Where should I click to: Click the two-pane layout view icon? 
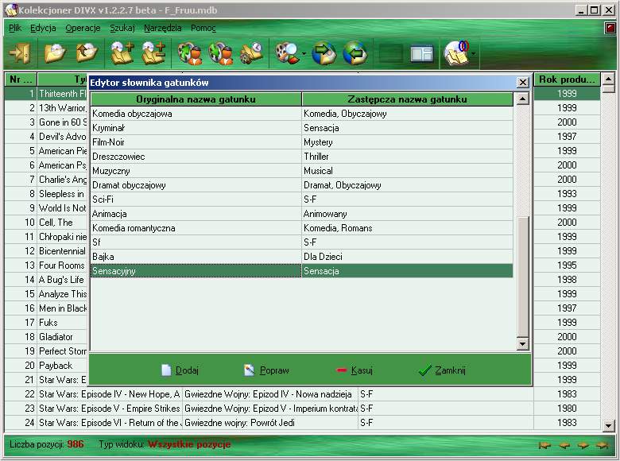pyautogui.click(x=421, y=54)
